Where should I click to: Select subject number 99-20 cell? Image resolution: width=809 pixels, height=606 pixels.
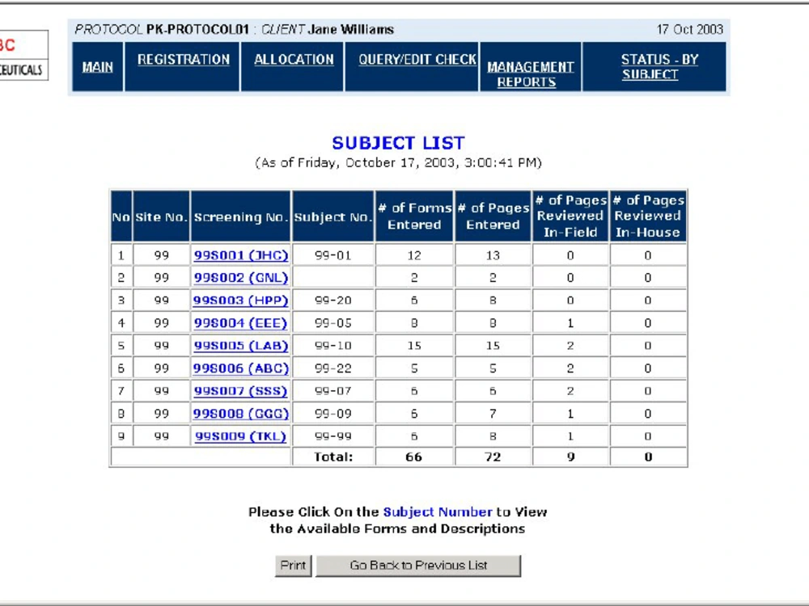[x=333, y=301]
